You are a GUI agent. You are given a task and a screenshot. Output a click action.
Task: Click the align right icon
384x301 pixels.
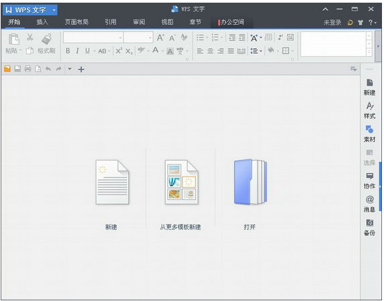[221, 51]
